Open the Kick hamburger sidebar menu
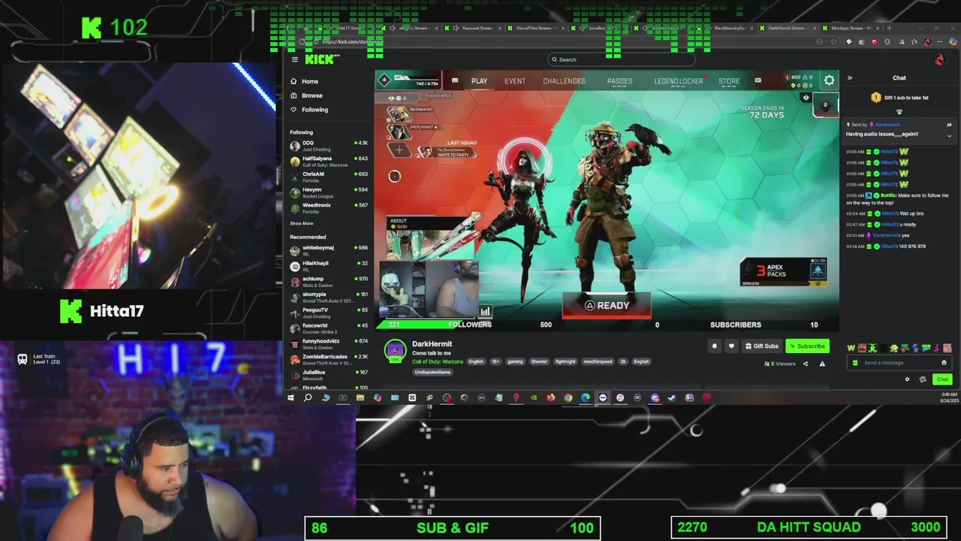Image resolution: width=961 pixels, height=541 pixels. pyautogui.click(x=294, y=59)
